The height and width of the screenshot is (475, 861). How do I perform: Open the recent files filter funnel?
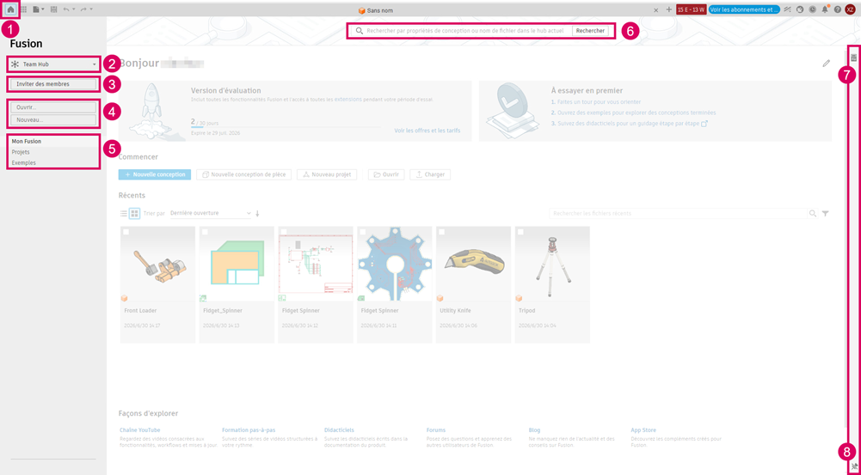826,213
